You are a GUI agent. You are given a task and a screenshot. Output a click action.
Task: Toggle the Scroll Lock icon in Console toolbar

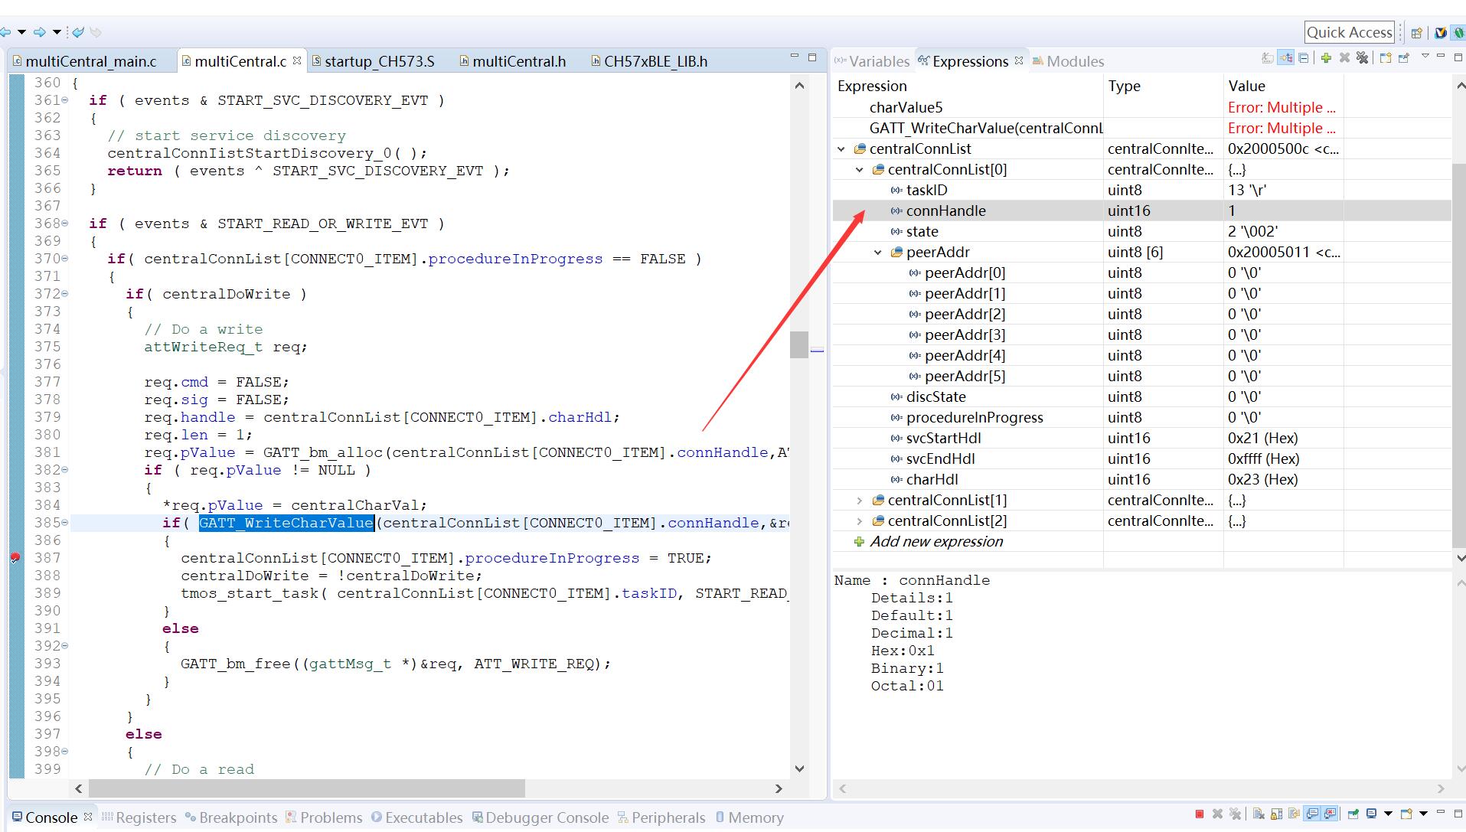coord(1276,814)
